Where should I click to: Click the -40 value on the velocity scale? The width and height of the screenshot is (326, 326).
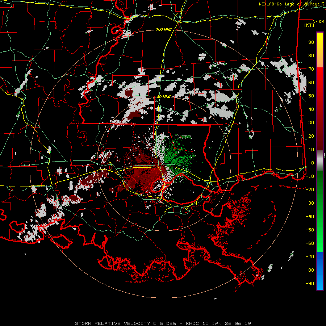click(x=310, y=217)
